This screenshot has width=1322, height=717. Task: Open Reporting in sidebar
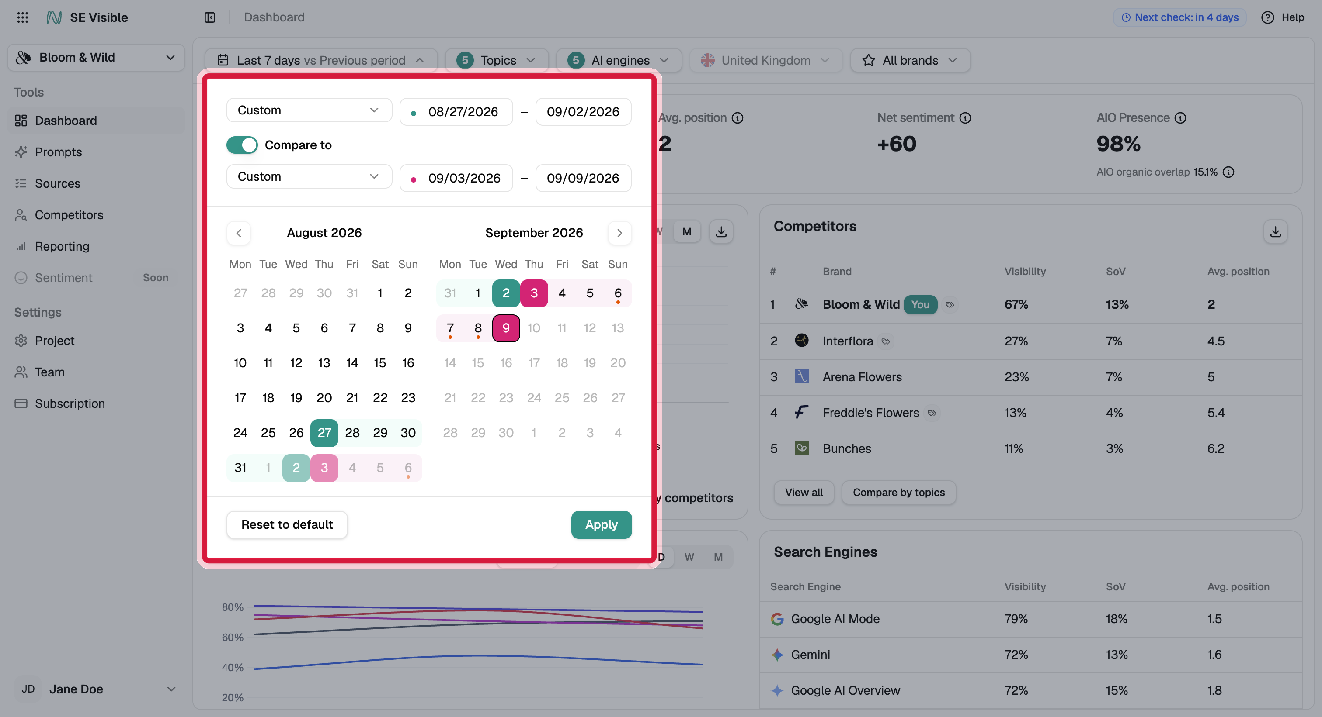96,246
